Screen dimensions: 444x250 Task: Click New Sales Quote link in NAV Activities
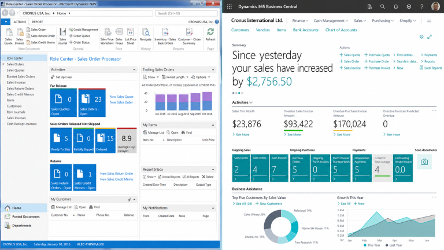click(x=121, y=97)
